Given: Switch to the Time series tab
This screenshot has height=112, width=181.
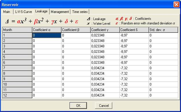Looking at the screenshot, I should (80, 12).
